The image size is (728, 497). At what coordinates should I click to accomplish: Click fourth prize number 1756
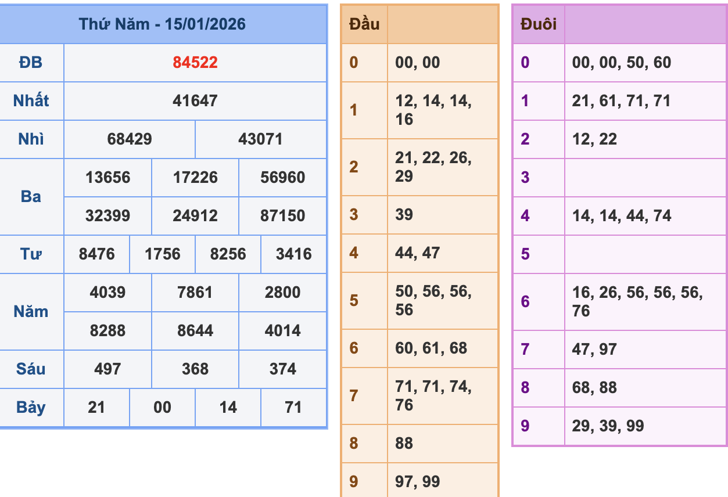(162, 254)
